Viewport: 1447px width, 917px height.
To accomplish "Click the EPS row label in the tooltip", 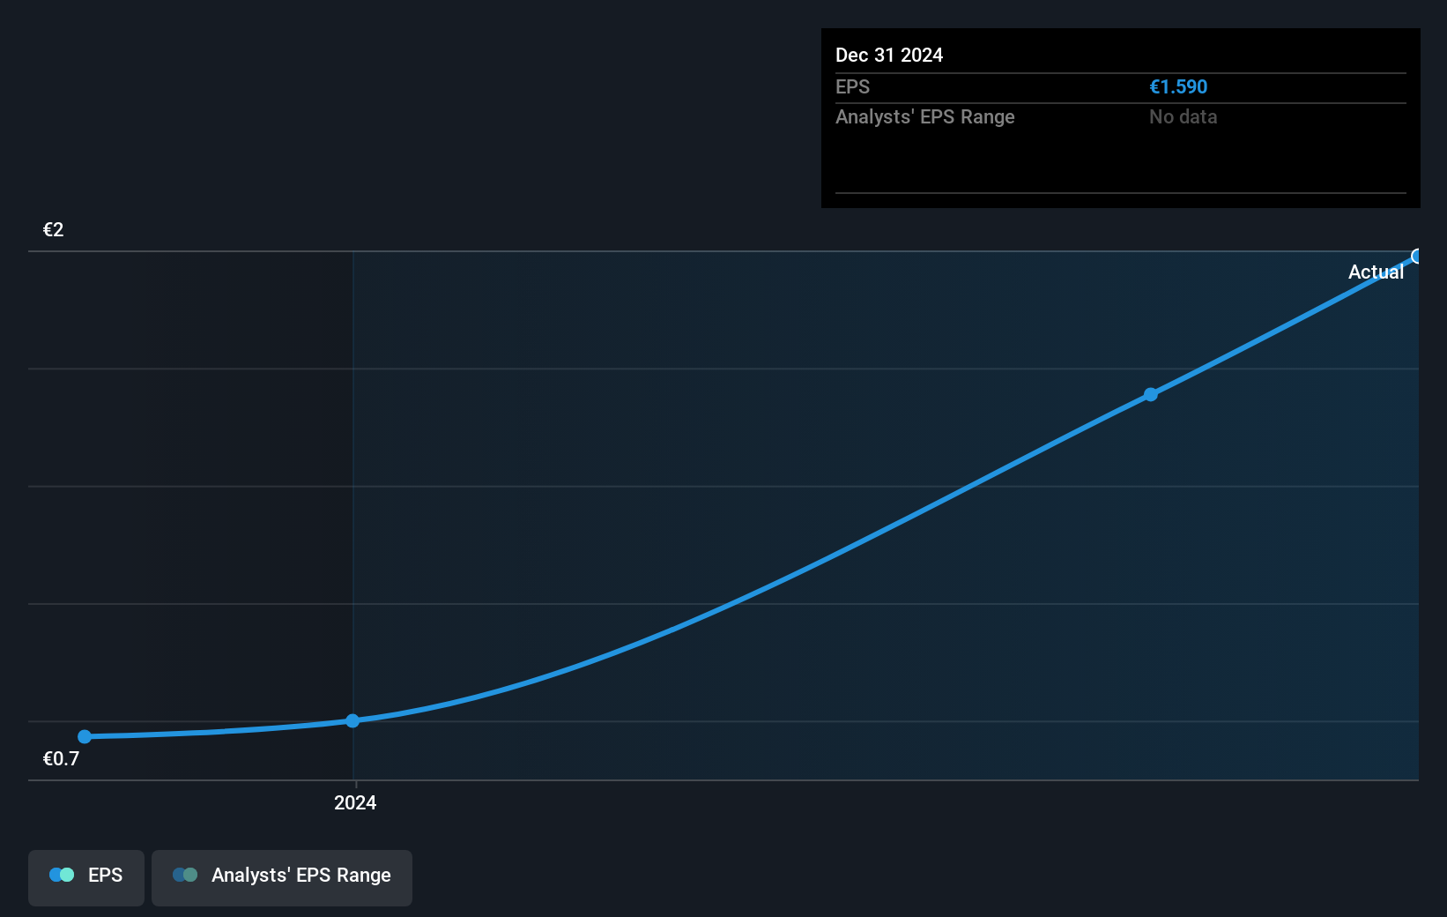I will coord(852,87).
